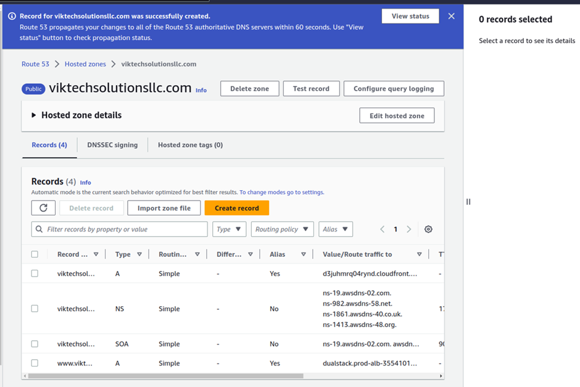This screenshot has width=580, height=387.
Task: Sort by the Value/Route traffic to column arrow
Action: click(420, 254)
